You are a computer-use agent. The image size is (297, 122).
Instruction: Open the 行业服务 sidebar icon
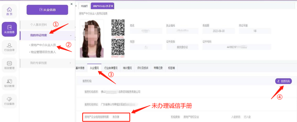tap(9, 101)
